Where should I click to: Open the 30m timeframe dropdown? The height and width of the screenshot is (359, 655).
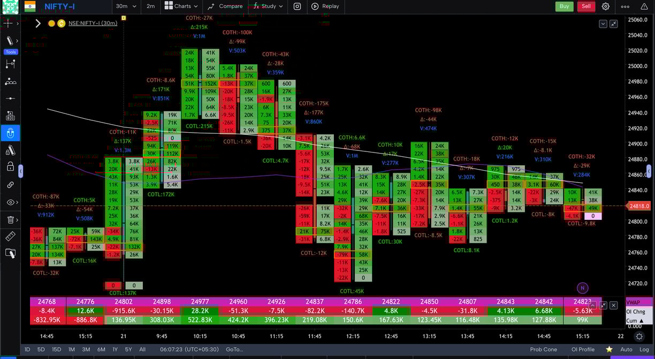[126, 6]
